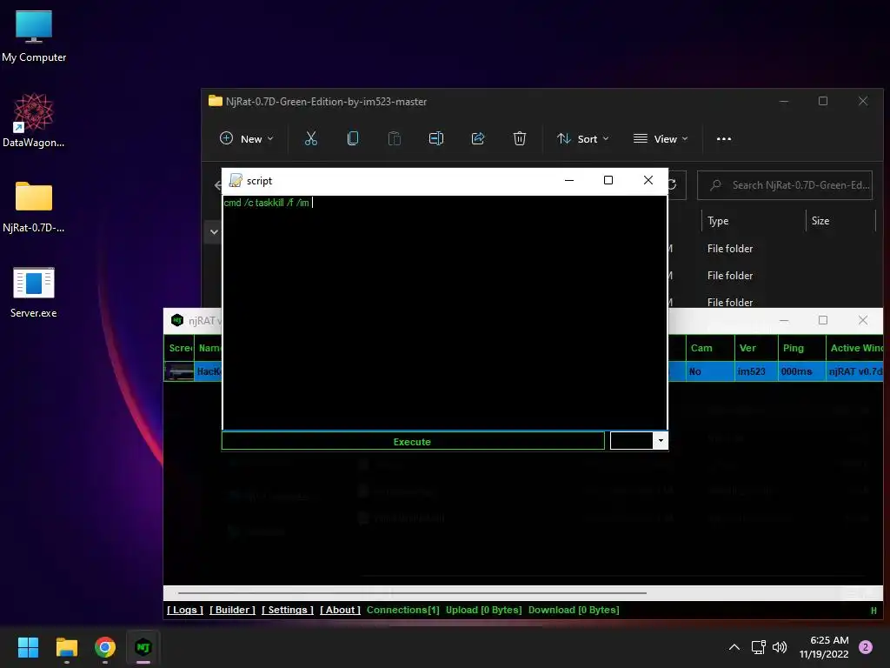Viewport: 890px width, 668px height.
Task: Click the Active Window column header in njRAT
Action: coord(855,348)
